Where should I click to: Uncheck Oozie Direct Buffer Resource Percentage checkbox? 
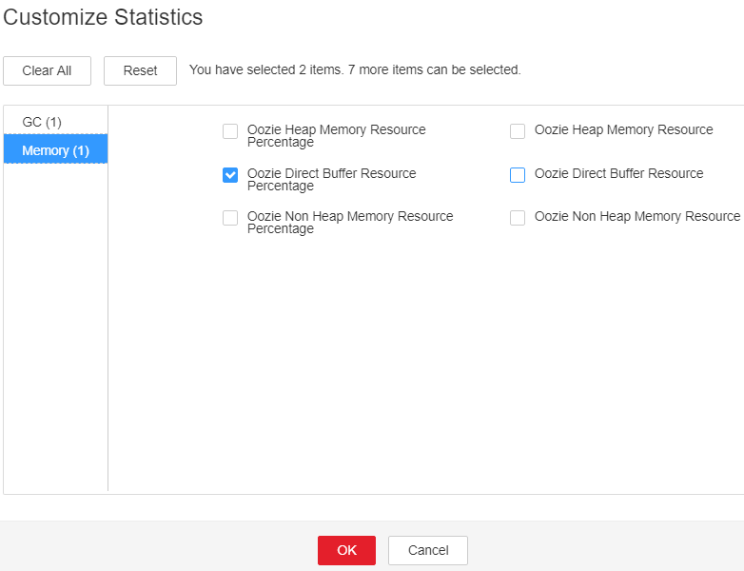(x=230, y=175)
